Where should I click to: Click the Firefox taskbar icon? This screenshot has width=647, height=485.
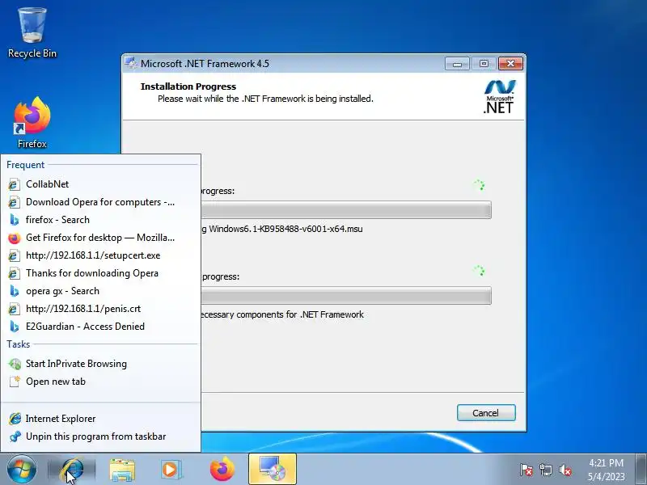222,470
